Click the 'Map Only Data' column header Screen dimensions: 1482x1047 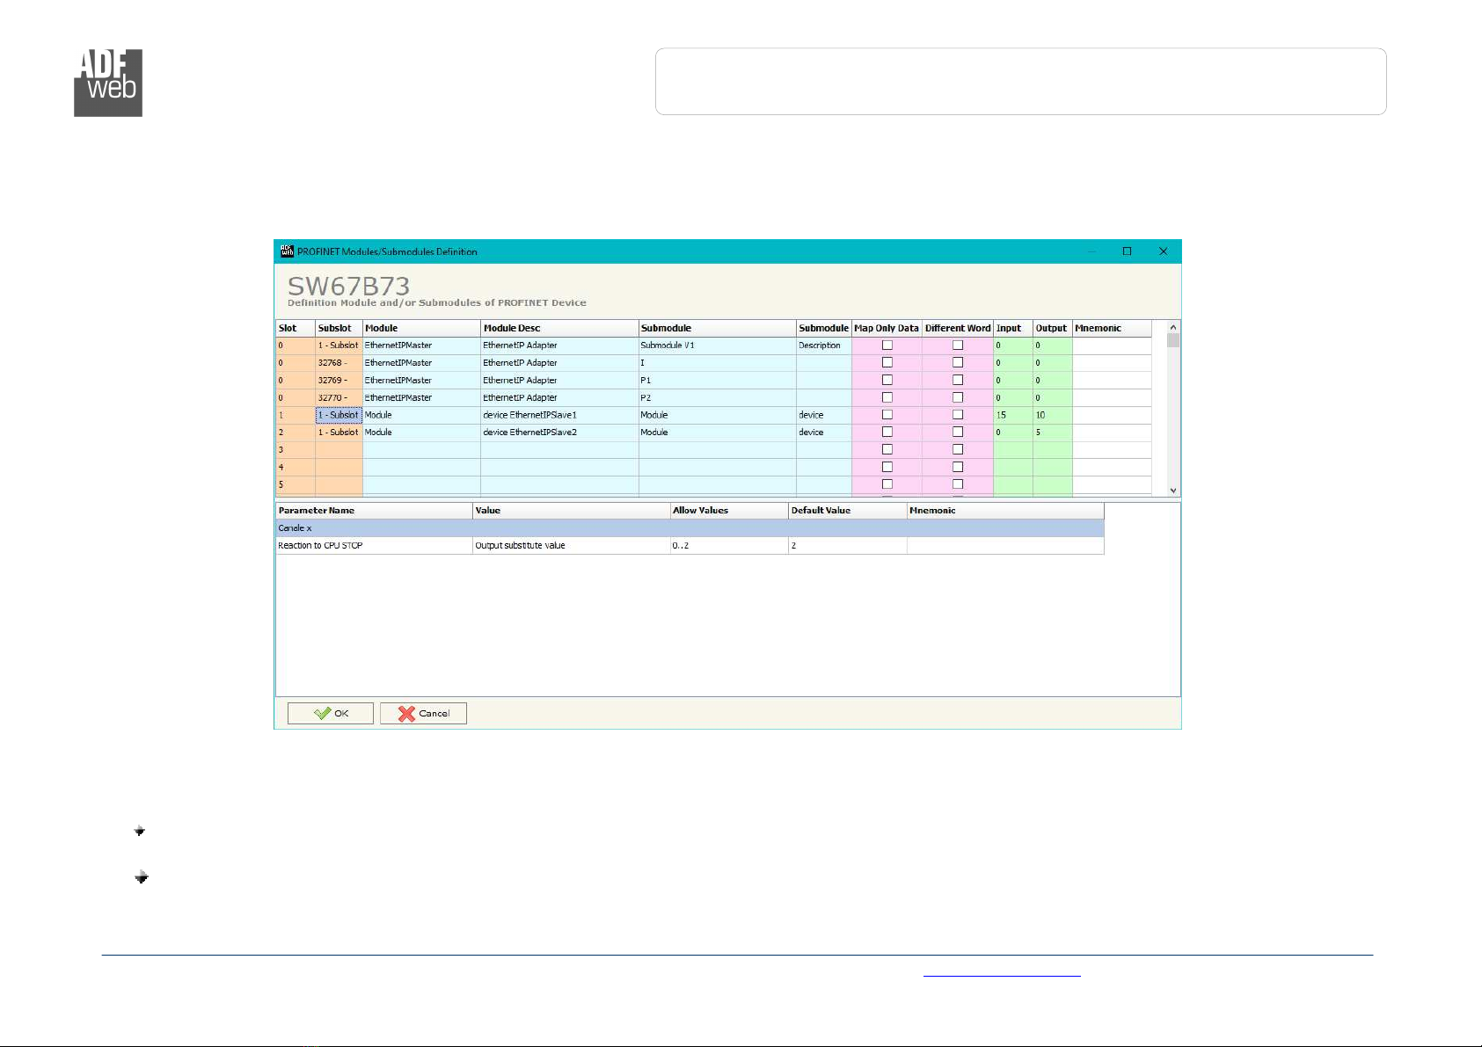tap(887, 328)
